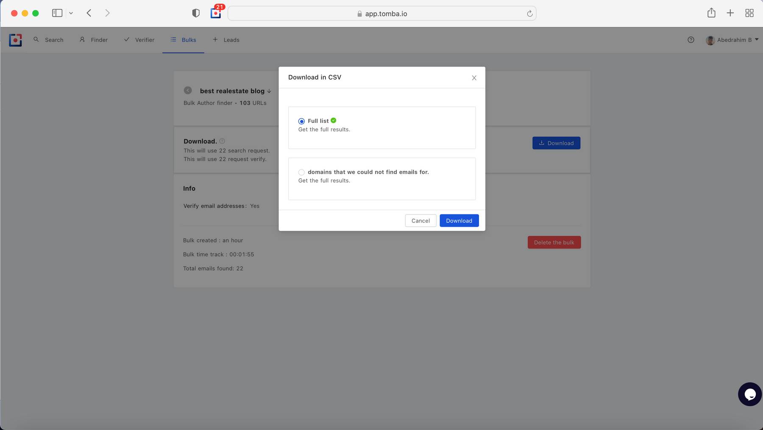Click the info icon beside Download heading

pos(222,141)
